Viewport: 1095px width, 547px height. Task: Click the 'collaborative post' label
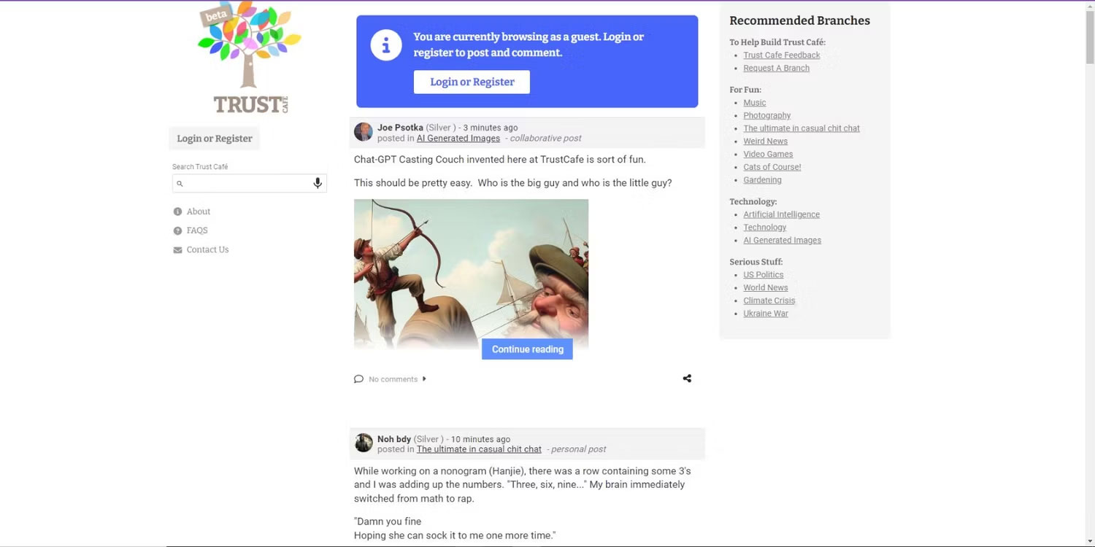(546, 138)
